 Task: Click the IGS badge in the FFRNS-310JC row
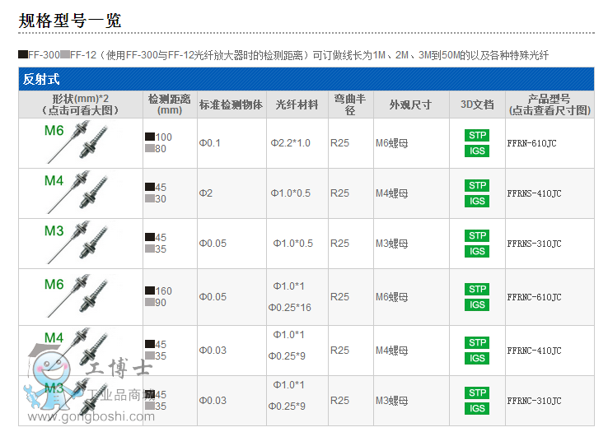coord(477,251)
